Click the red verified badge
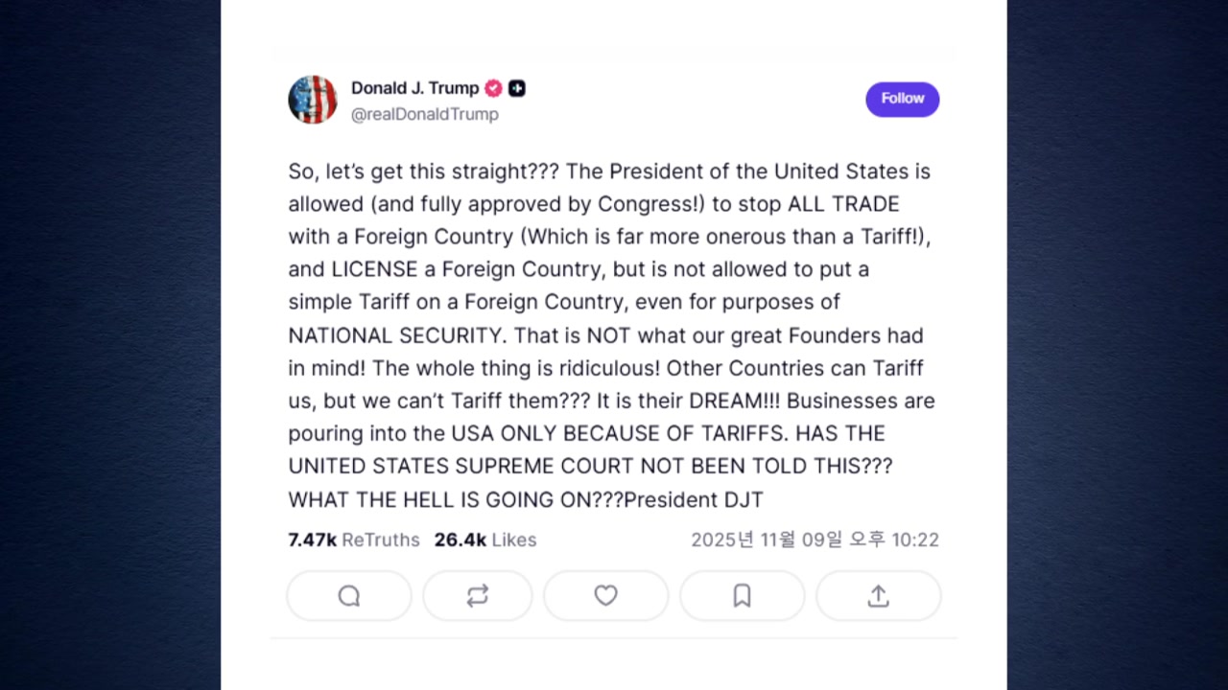Viewport: 1228px width, 690px height. point(493,88)
